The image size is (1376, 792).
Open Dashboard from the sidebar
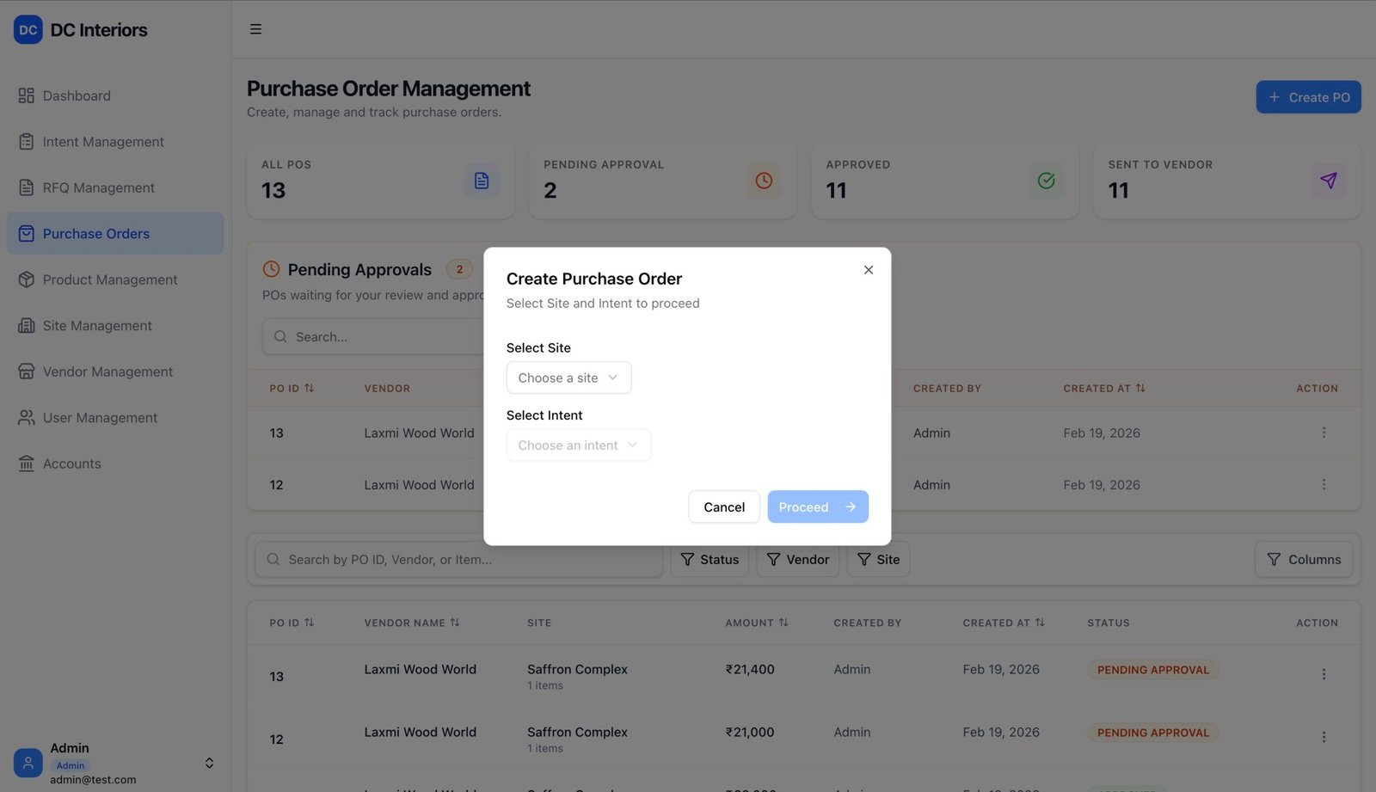pyautogui.click(x=77, y=95)
